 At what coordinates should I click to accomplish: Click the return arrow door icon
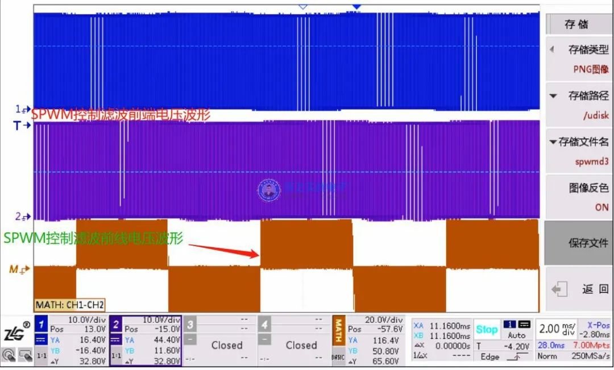point(559,289)
